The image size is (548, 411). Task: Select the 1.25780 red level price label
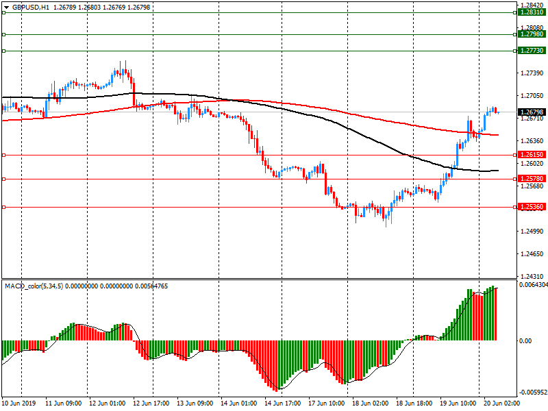click(532, 179)
